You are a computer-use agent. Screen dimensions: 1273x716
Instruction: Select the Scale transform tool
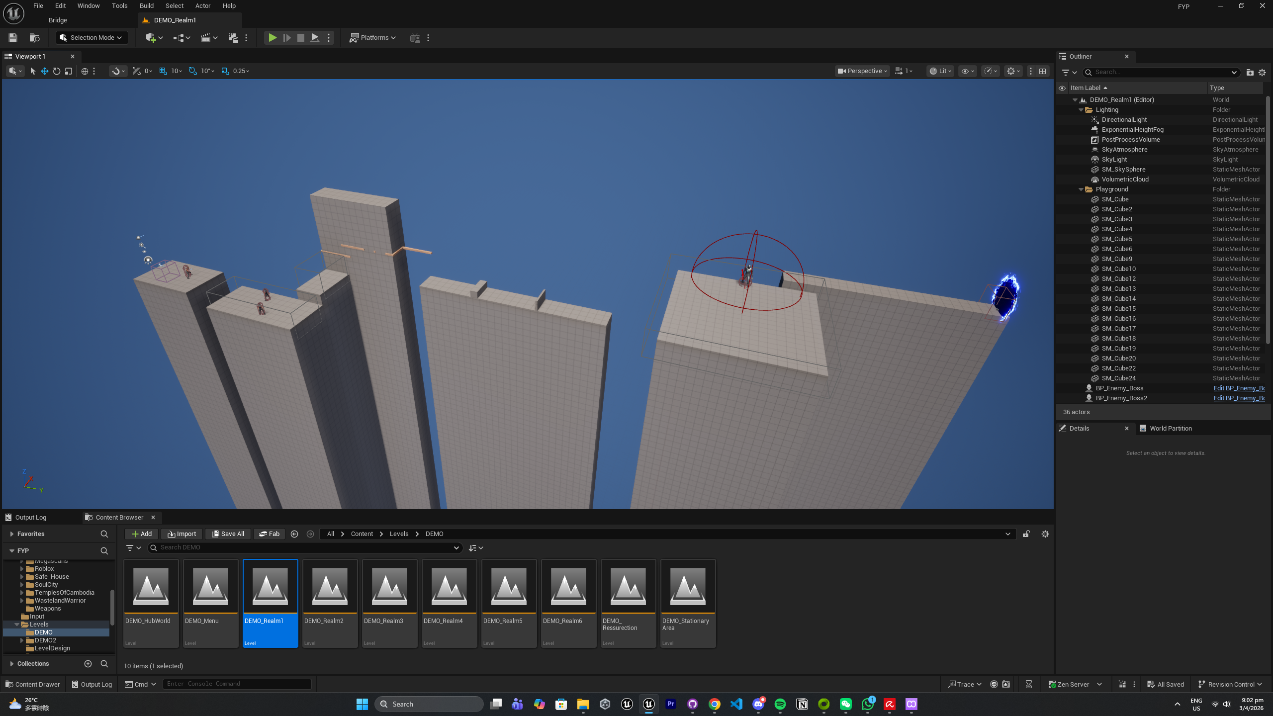tap(69, 71)
